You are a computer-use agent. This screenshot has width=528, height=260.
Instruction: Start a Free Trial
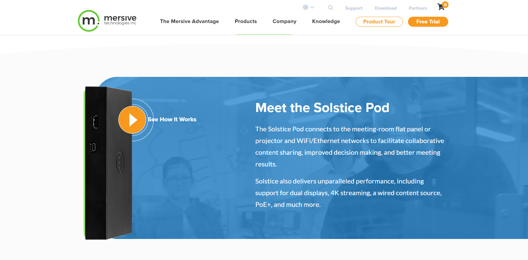coord(428,22)
